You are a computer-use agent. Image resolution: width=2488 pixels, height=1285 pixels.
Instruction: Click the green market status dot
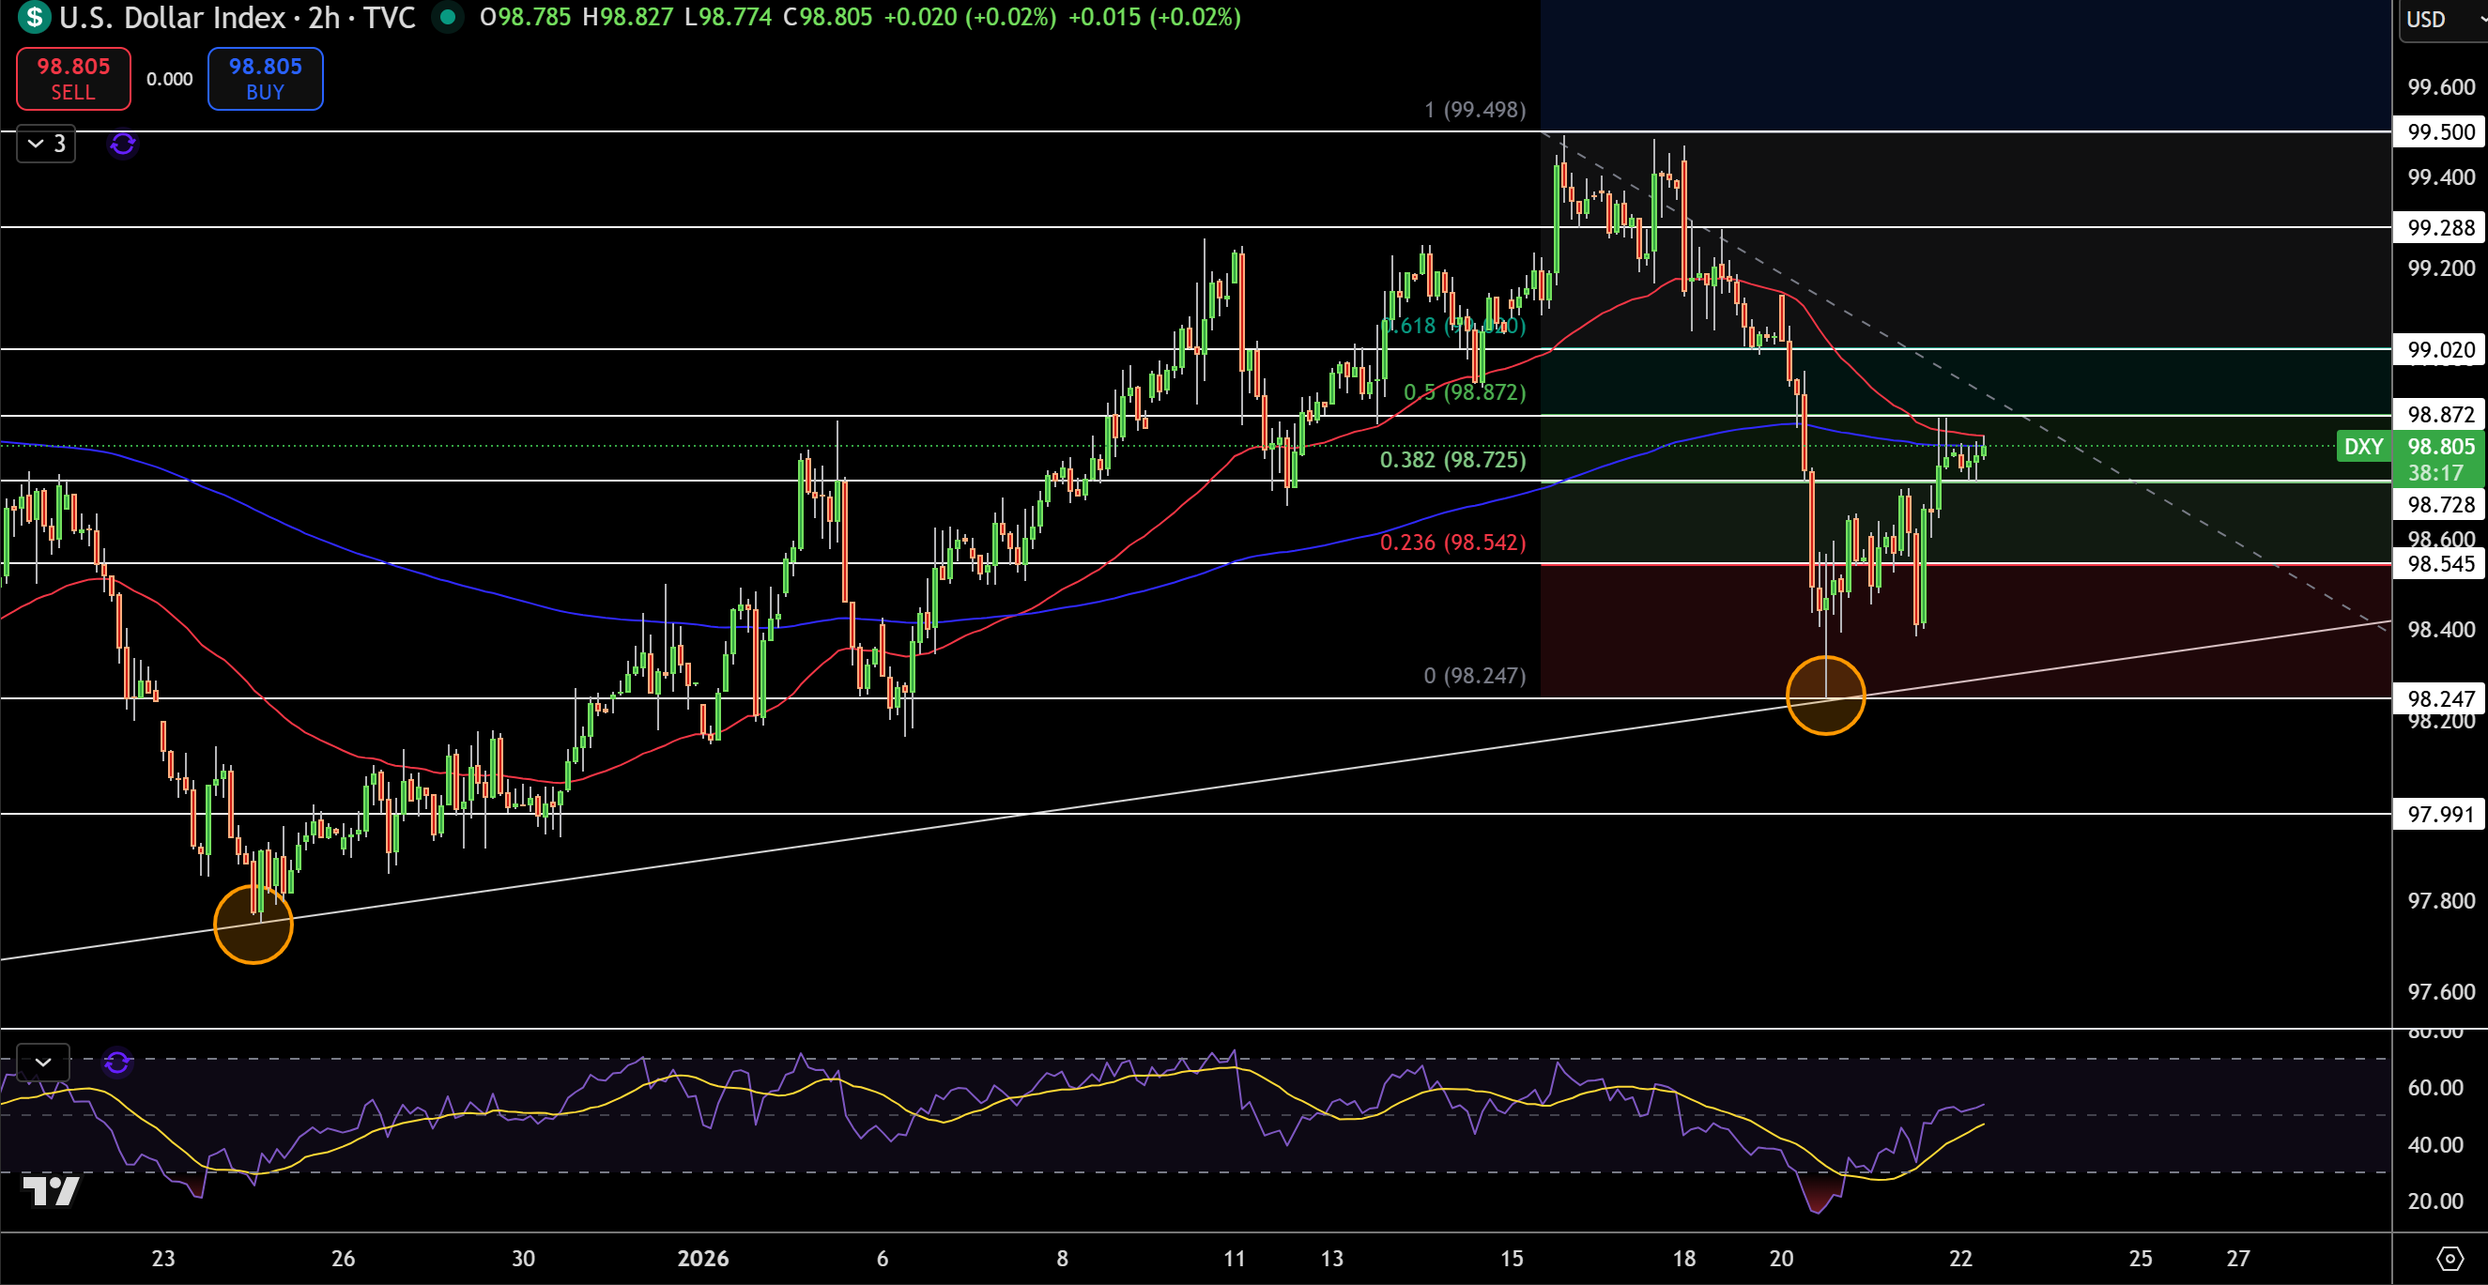coord(447,16)
